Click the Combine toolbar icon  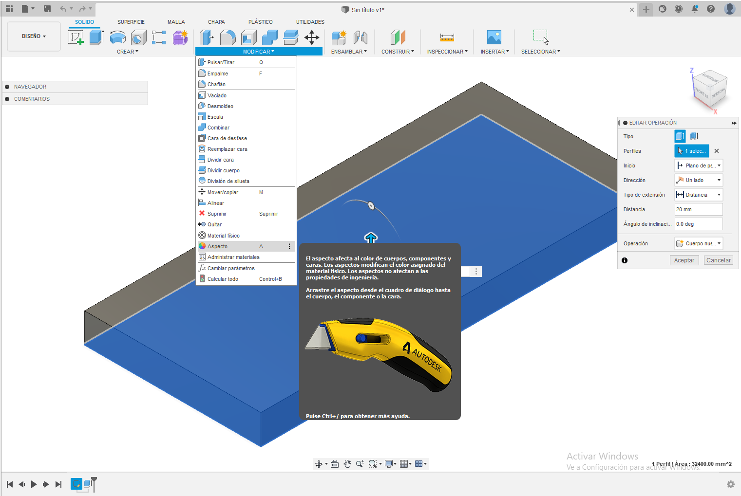point(270,37)
